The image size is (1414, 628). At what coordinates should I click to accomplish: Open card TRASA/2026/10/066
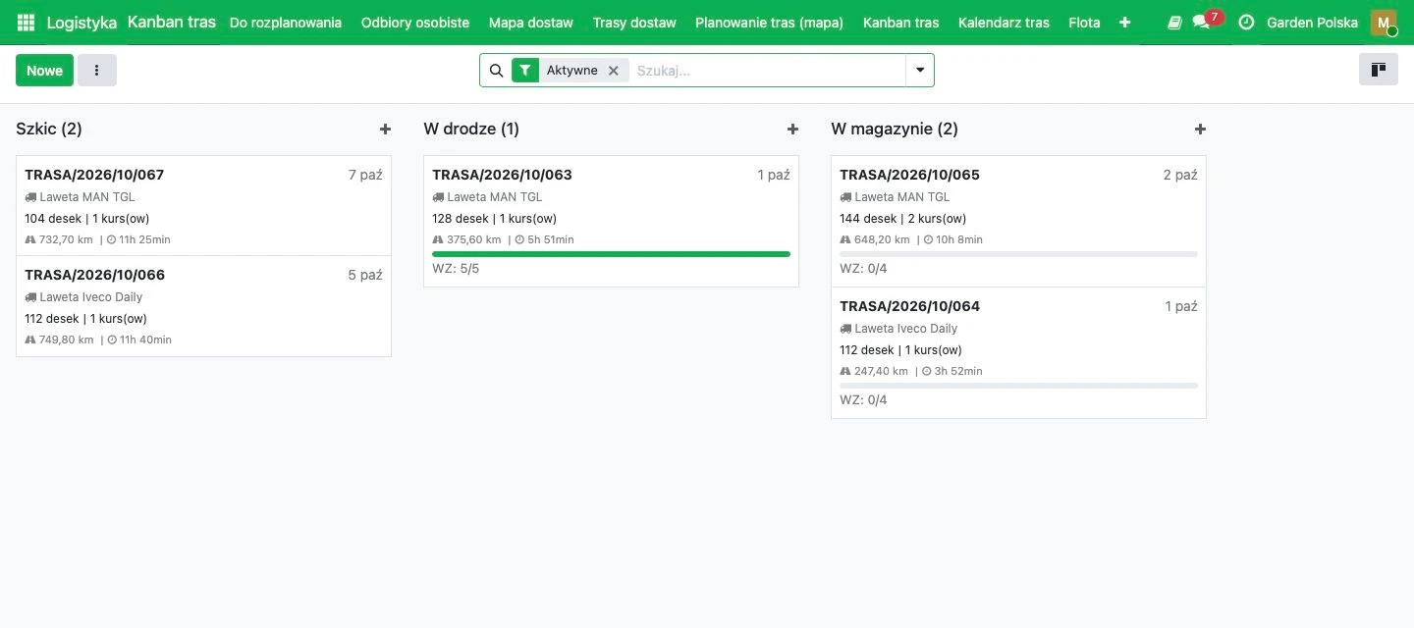[203, 306]
